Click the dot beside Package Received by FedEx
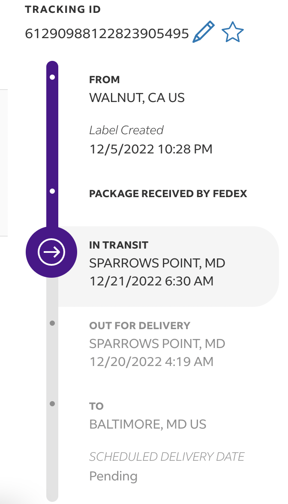Screen dimensions: 288x504 click(52, 191)
